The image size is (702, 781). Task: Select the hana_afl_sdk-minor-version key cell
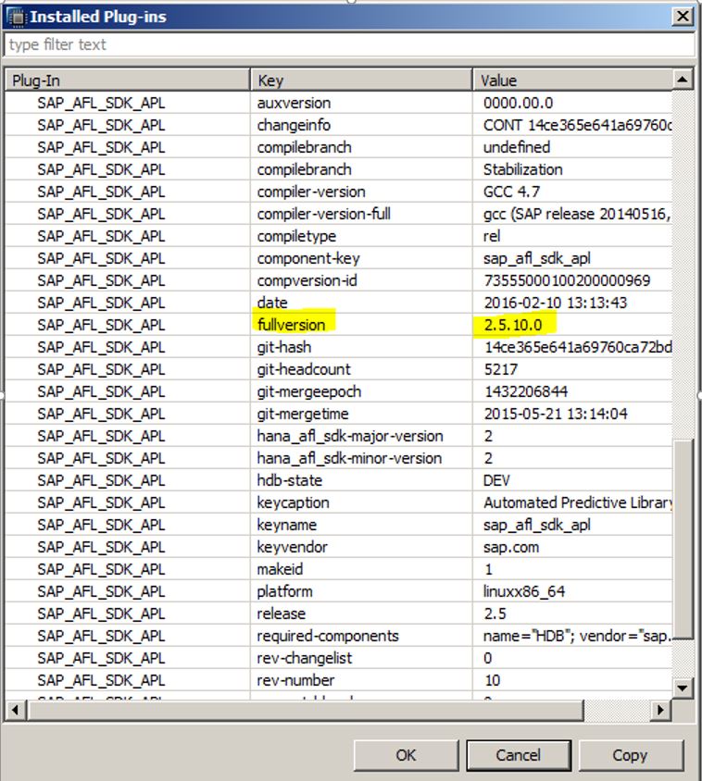tap(361, 458)
